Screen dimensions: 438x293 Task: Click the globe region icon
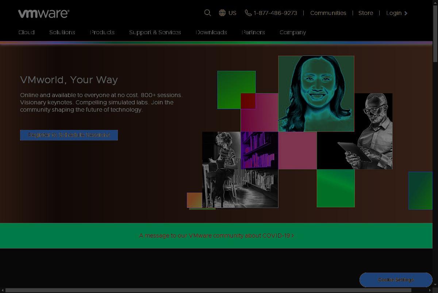tap(222, 13)
